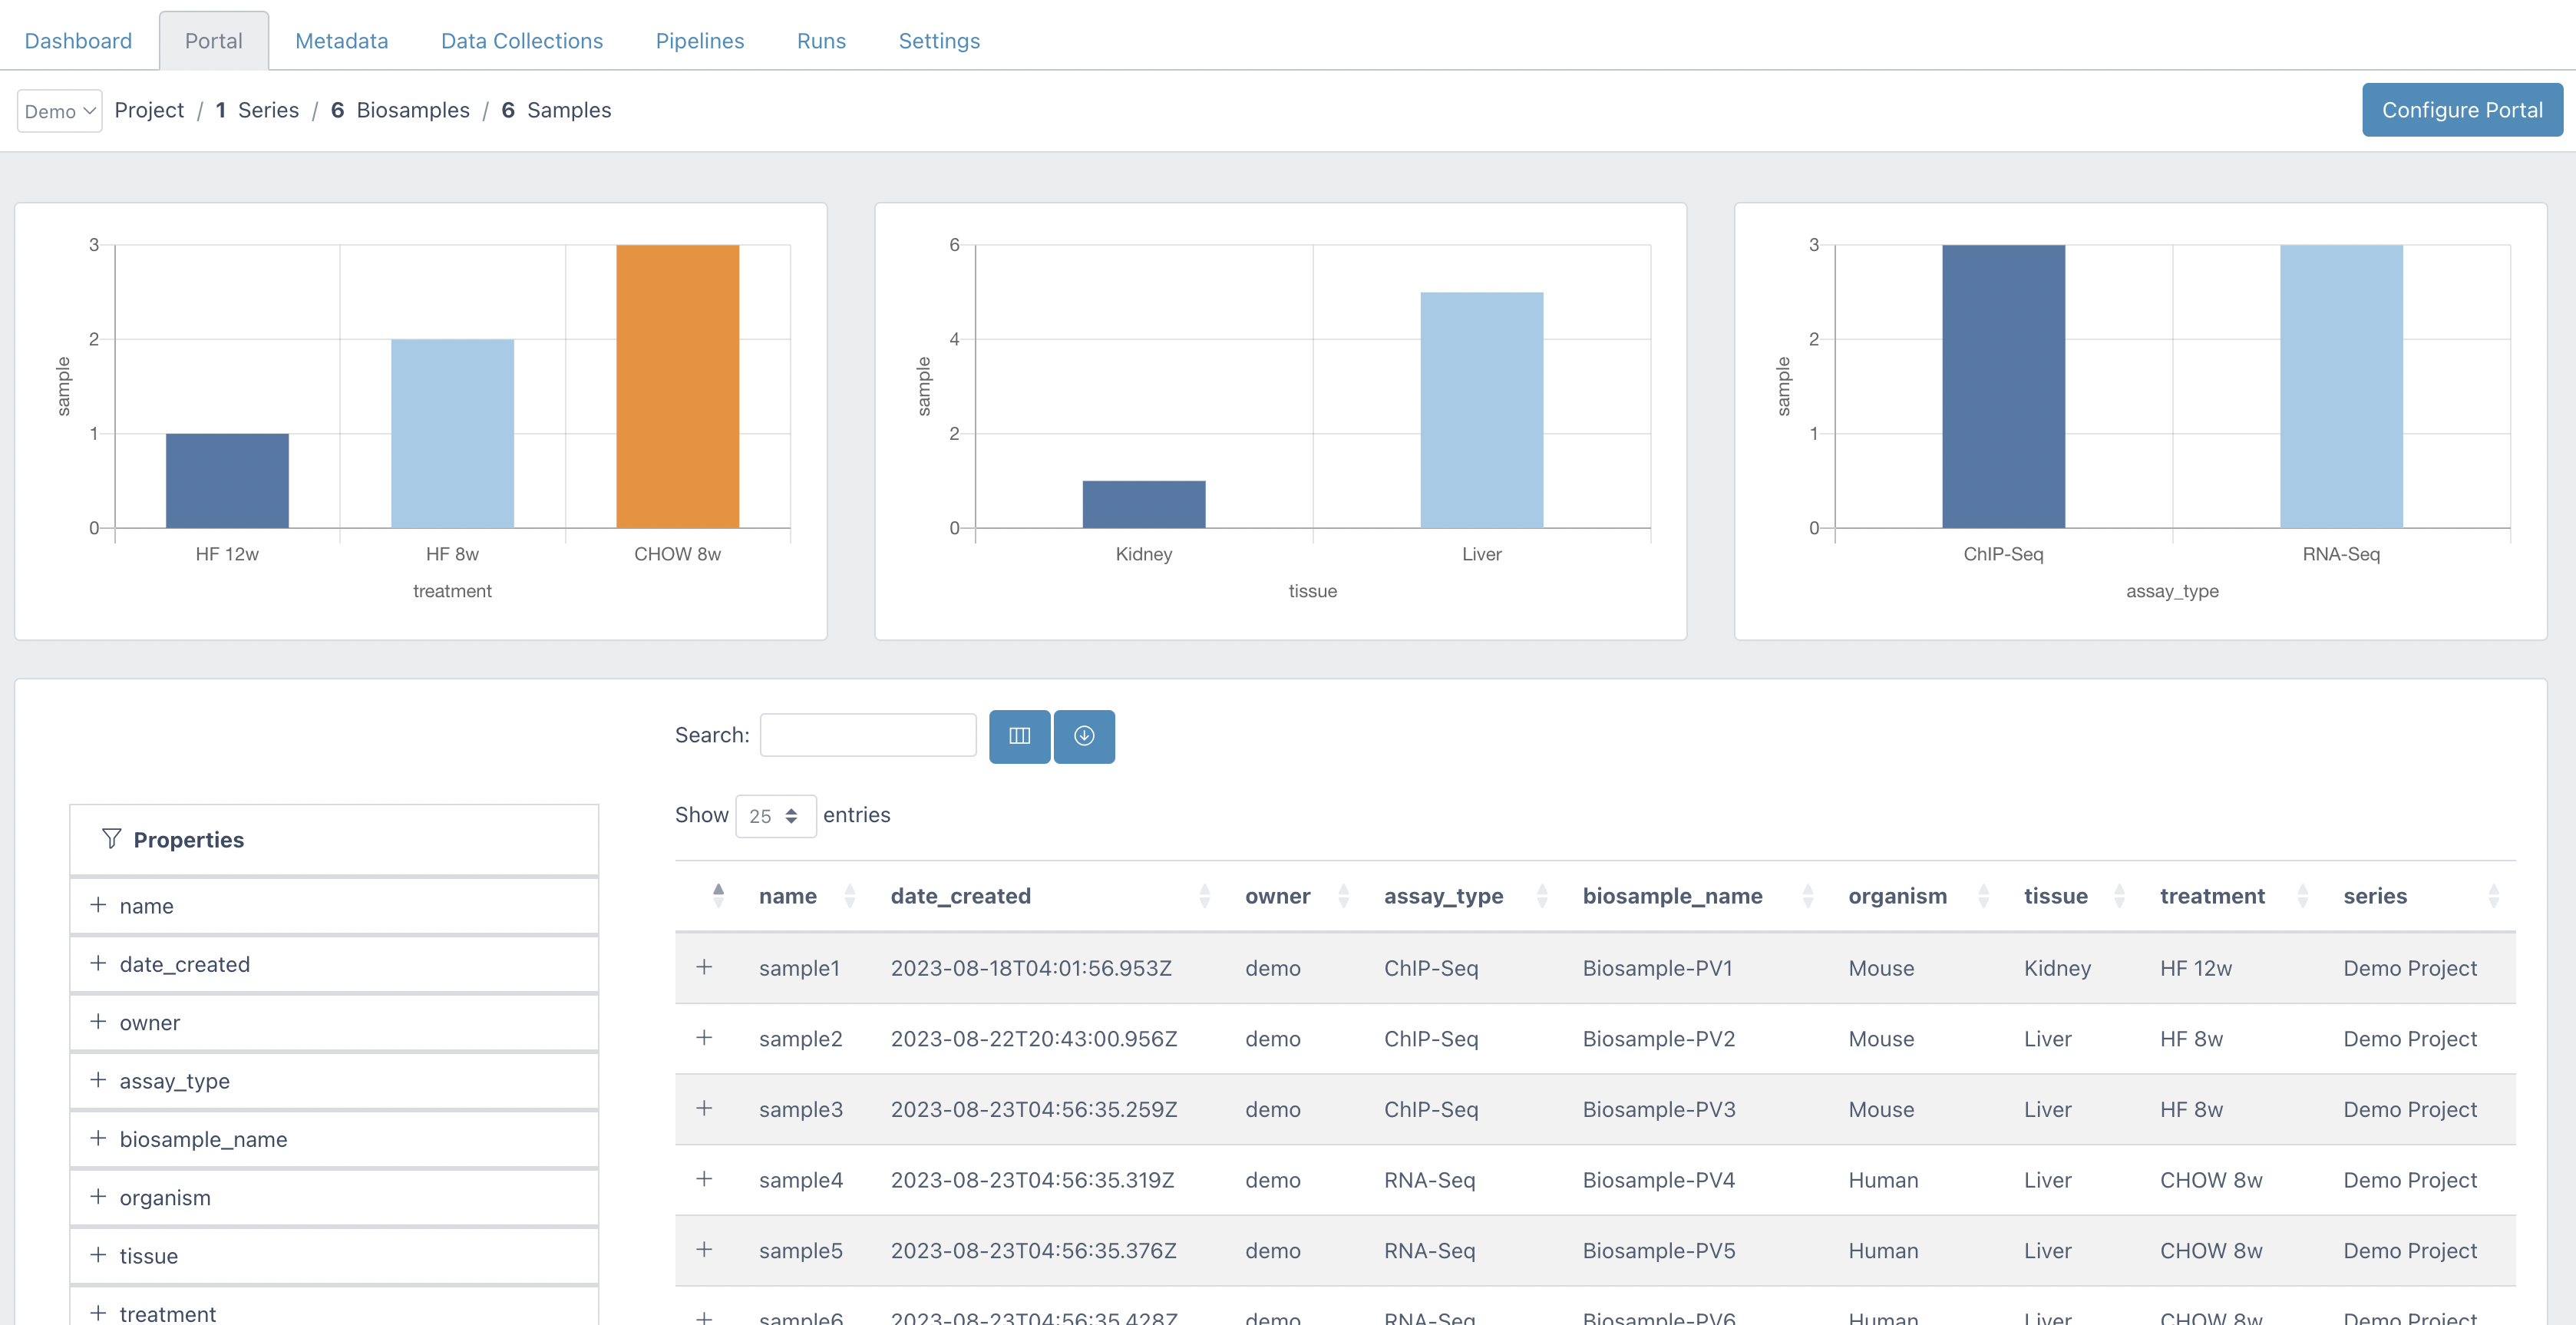The image size is (2576, 1325).
Task: Sort table by assay_type column arrows
Action: pos(1542,896)
